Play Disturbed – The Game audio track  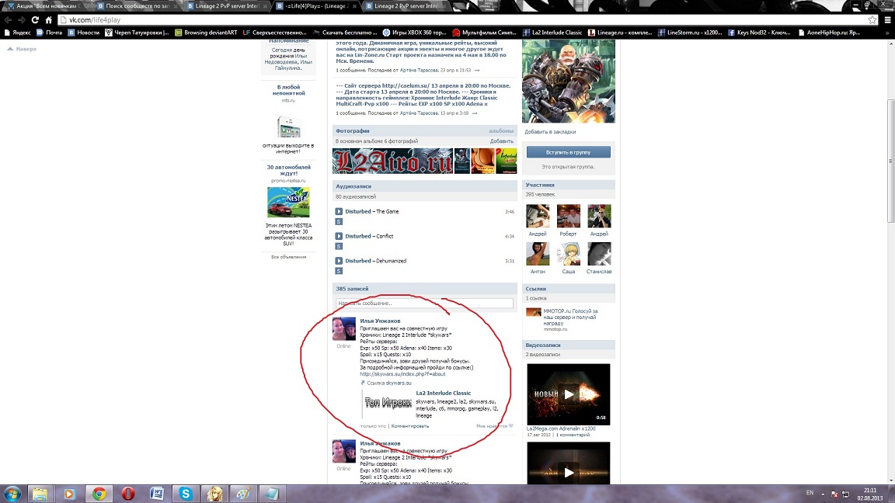tap(339, 212)
